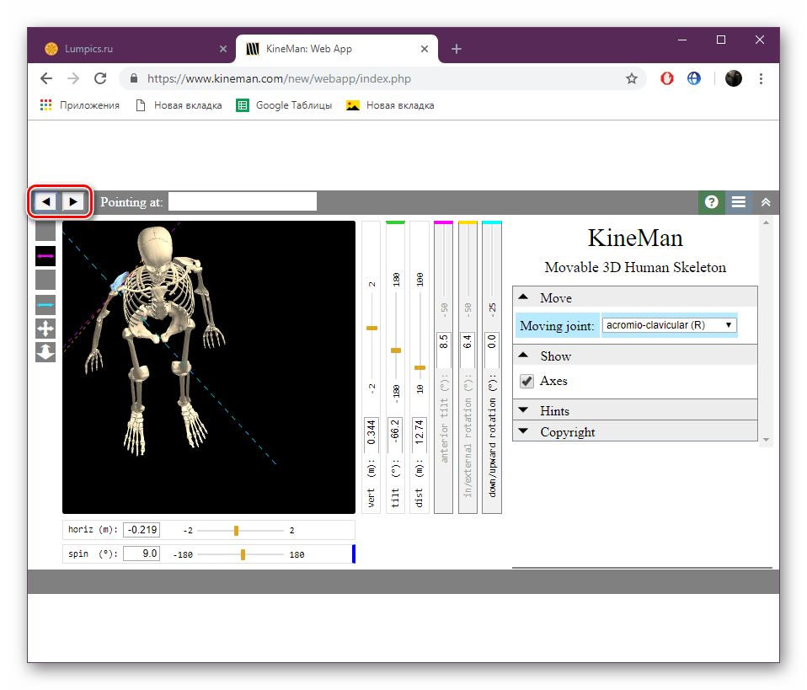
Task: Click the vertical up-down arrows tool
Action: click(45, 351)
